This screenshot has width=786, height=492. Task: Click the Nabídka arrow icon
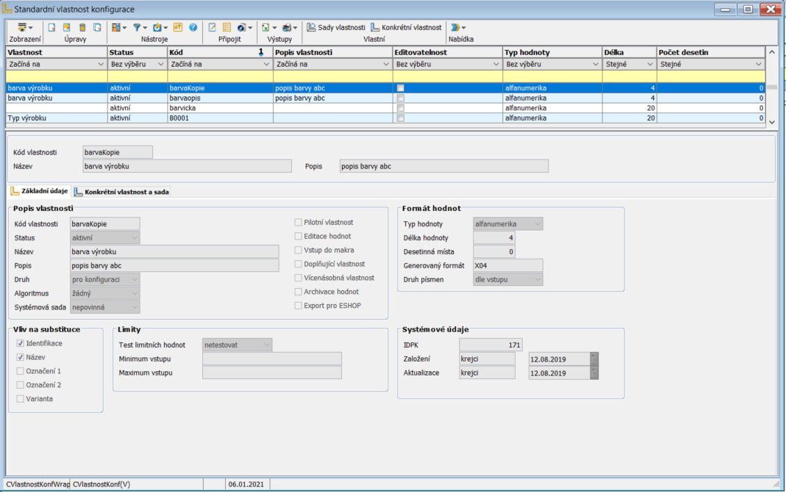455,28
